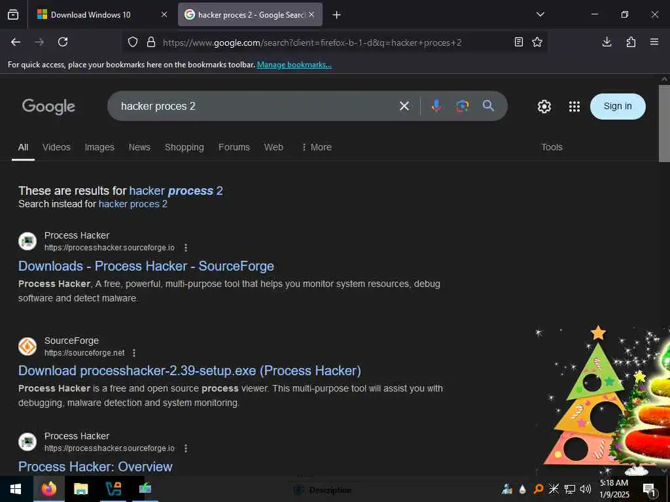Open Process Hacker: Overview result
Viewport: 670px width, 502px height.
tap(96, 467)
